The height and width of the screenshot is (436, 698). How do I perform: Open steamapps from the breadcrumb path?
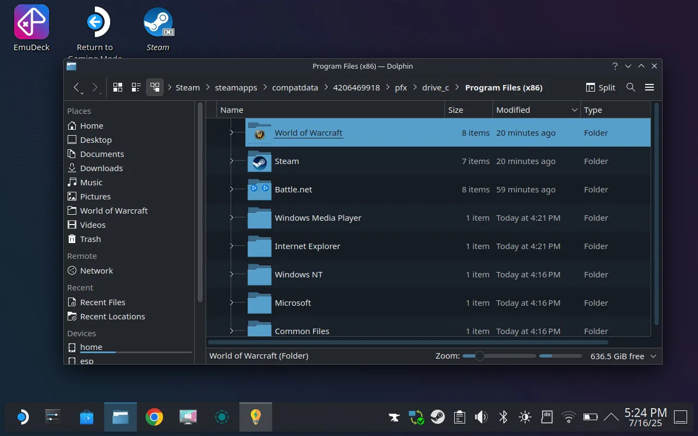(x=236, y=87)
